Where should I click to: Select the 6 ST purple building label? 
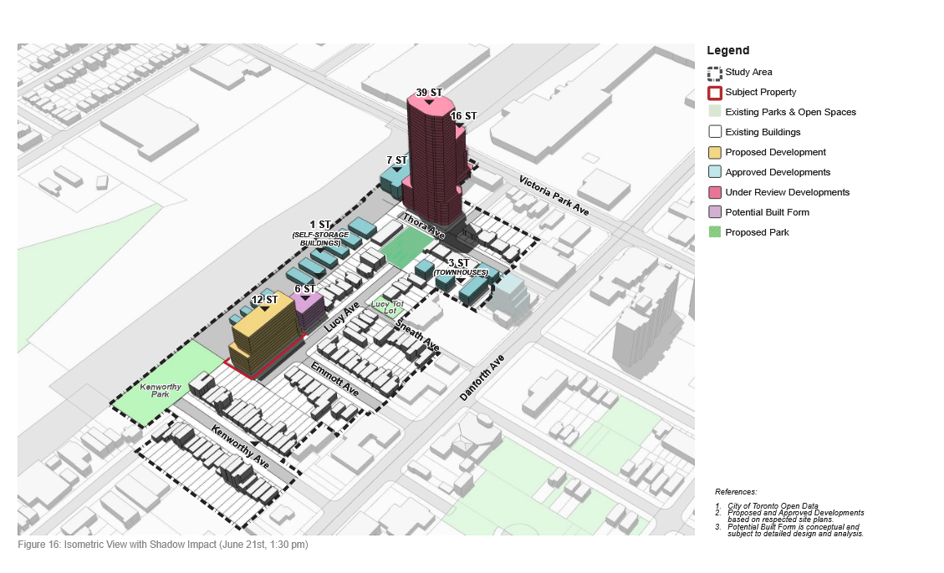point(305,288)
